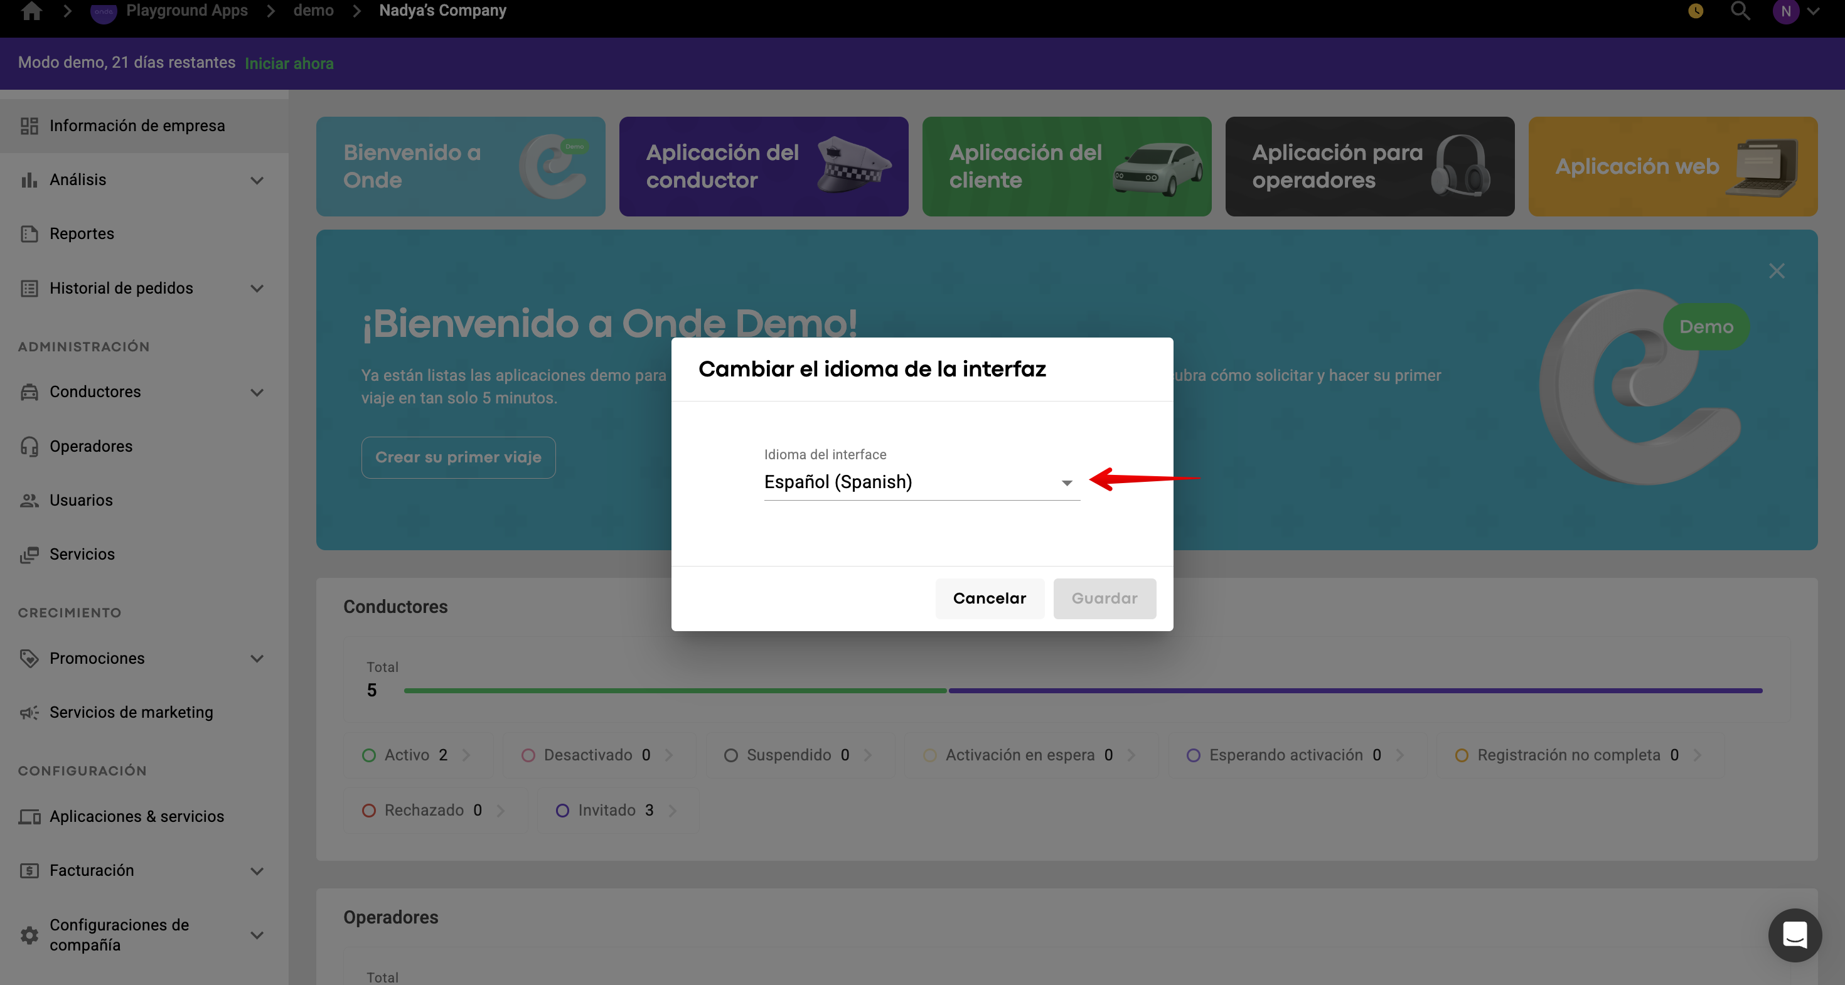Open Información de empresa menu item
The image size is (1845, 985).
point(137,125)
